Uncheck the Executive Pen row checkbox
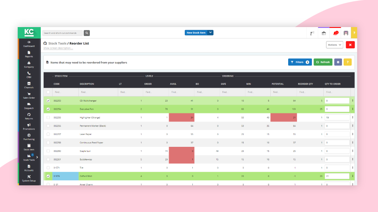378x212 pixels. [x=48, y=109]
